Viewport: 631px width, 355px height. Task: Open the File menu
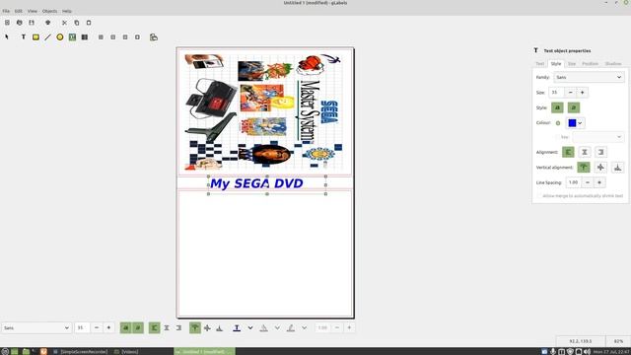(6, 11)
